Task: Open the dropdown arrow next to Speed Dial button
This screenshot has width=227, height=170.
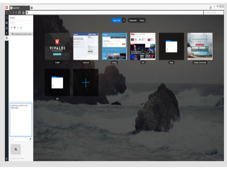Action: coord(124,20)
